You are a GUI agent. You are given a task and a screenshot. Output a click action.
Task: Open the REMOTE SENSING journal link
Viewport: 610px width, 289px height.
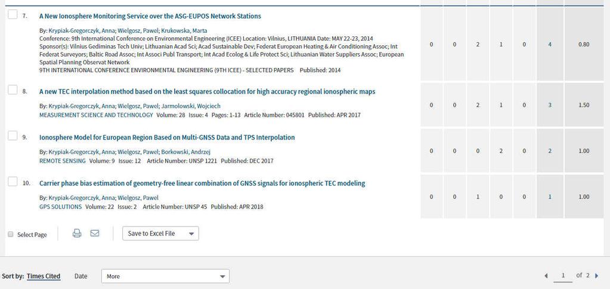(62, 161)
